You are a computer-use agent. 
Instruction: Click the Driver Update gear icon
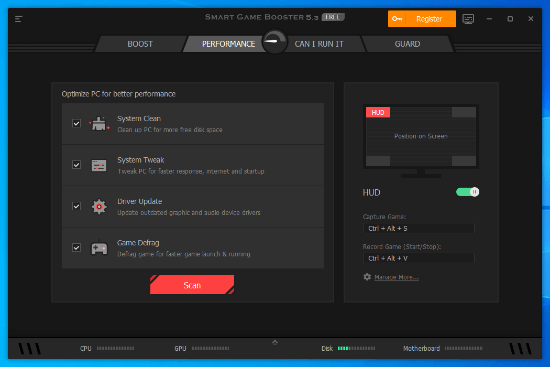[99, 207]
